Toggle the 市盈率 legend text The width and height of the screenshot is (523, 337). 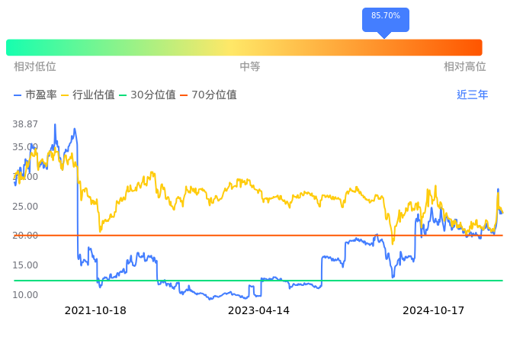click(x=41, y=95)
